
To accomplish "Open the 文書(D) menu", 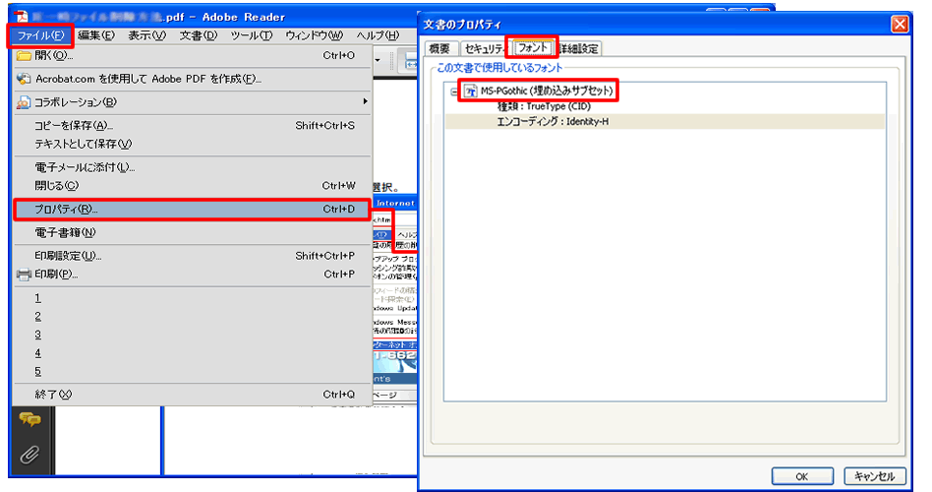I will point(199,35).
